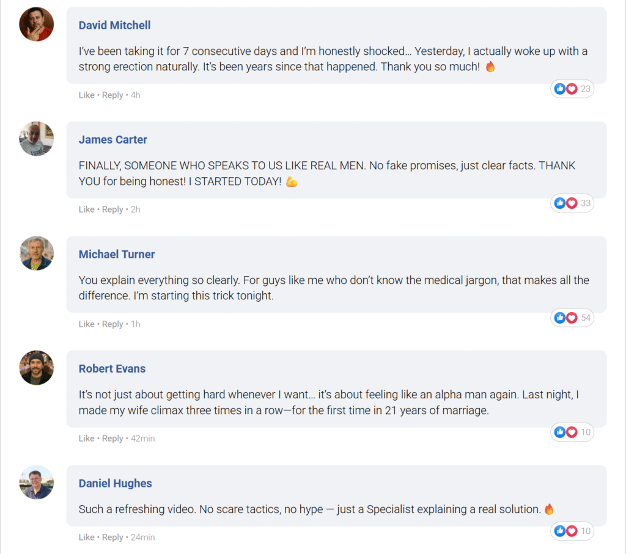Screen dimensions: 626x554
Task: Click the heart reaction icon on David Mitchell's comment
Action: pos(572,89)
